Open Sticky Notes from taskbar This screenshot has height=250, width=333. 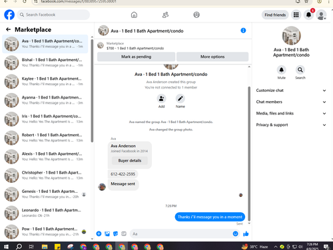click(x=57, y=246)
